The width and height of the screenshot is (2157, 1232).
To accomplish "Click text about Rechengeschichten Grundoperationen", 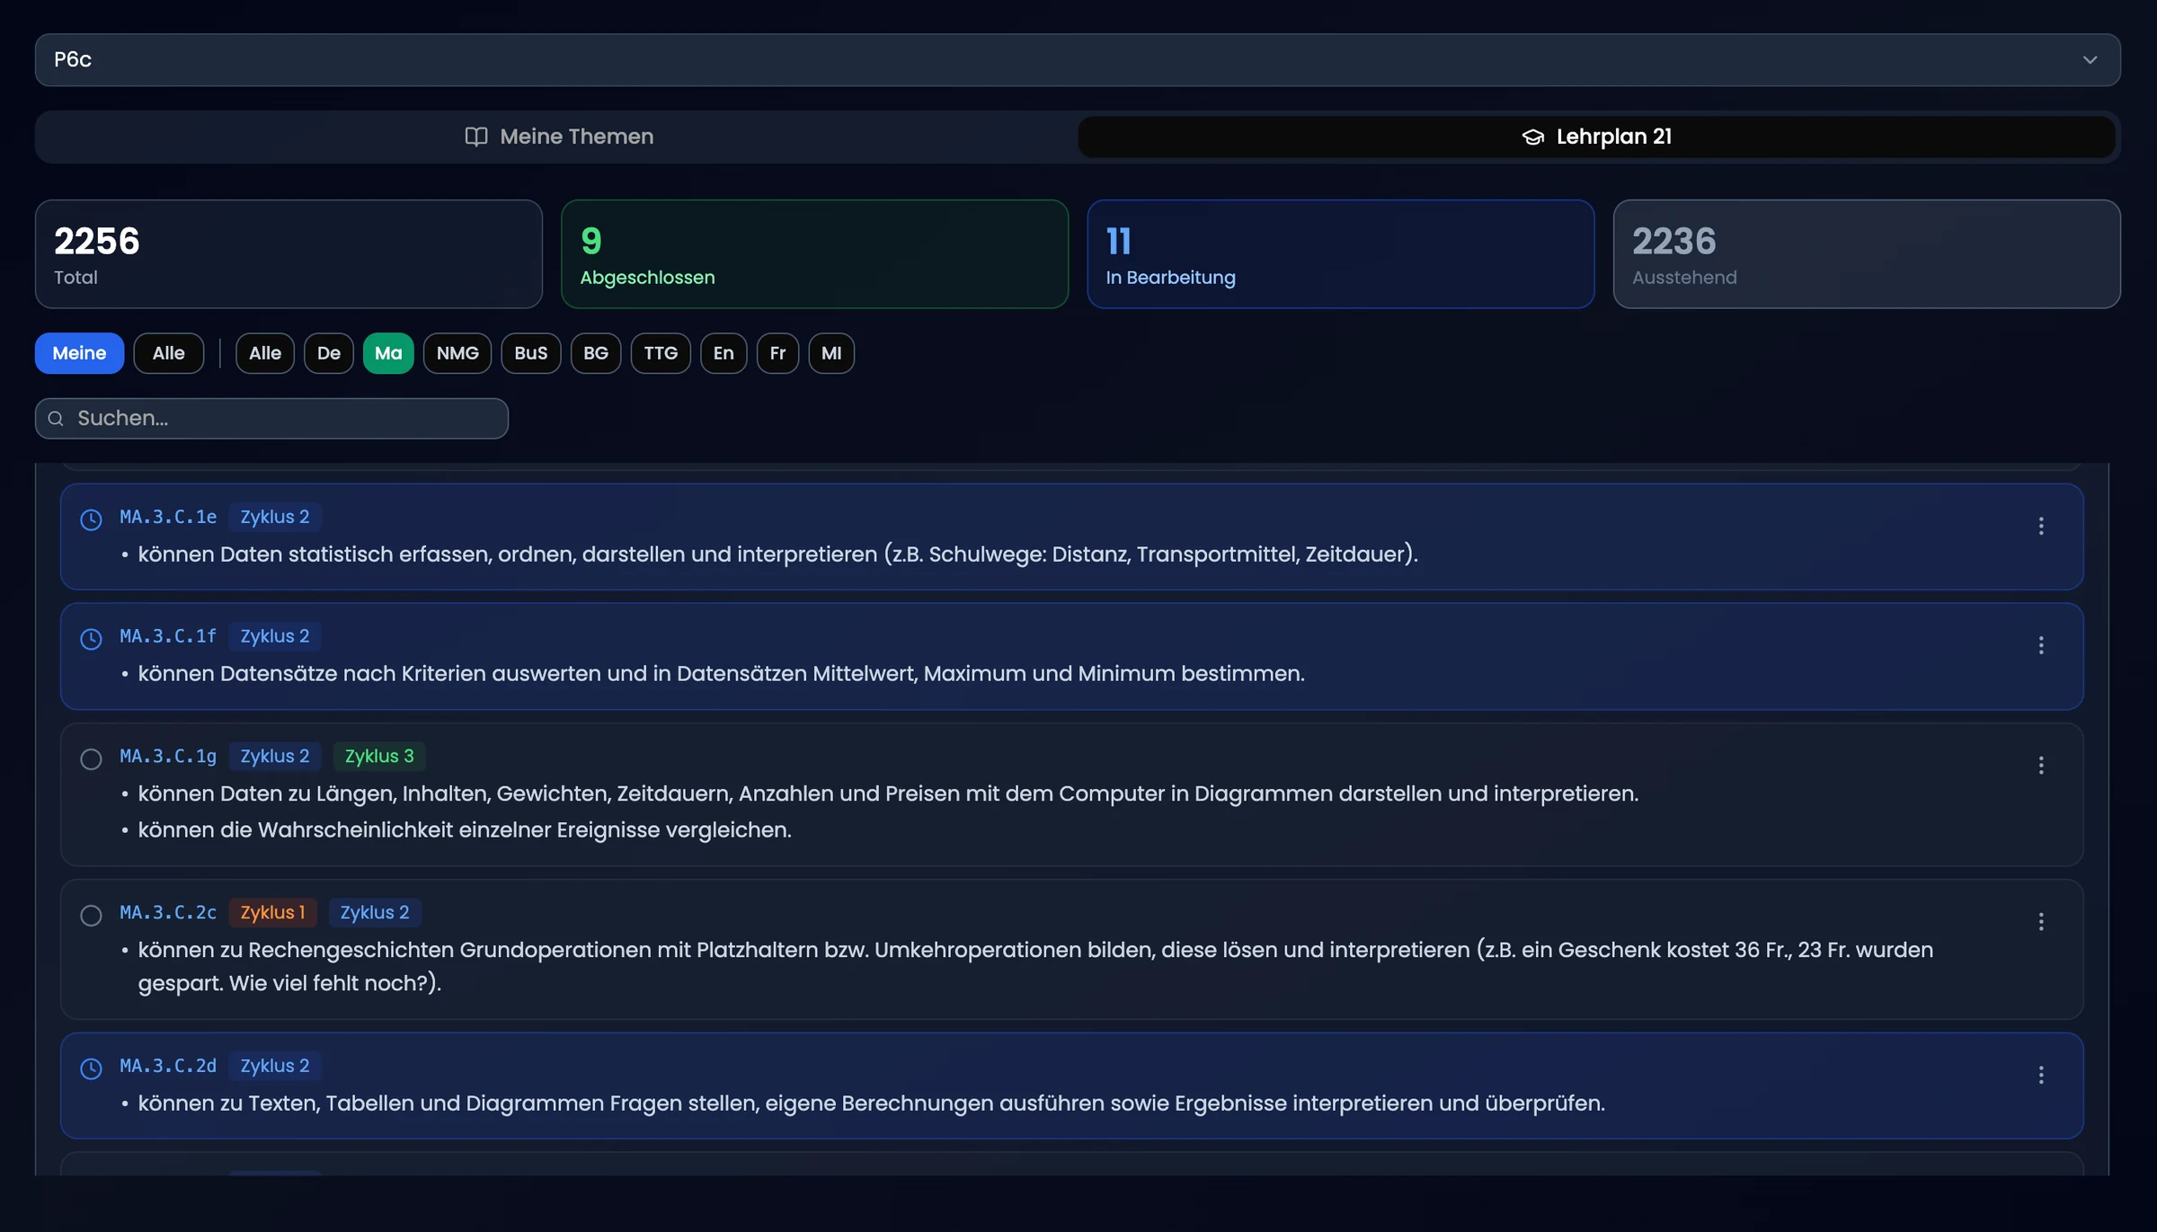I will tap(1035, 967).
